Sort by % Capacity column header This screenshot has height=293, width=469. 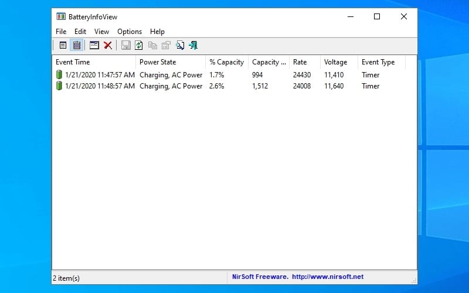click(227, 62)
